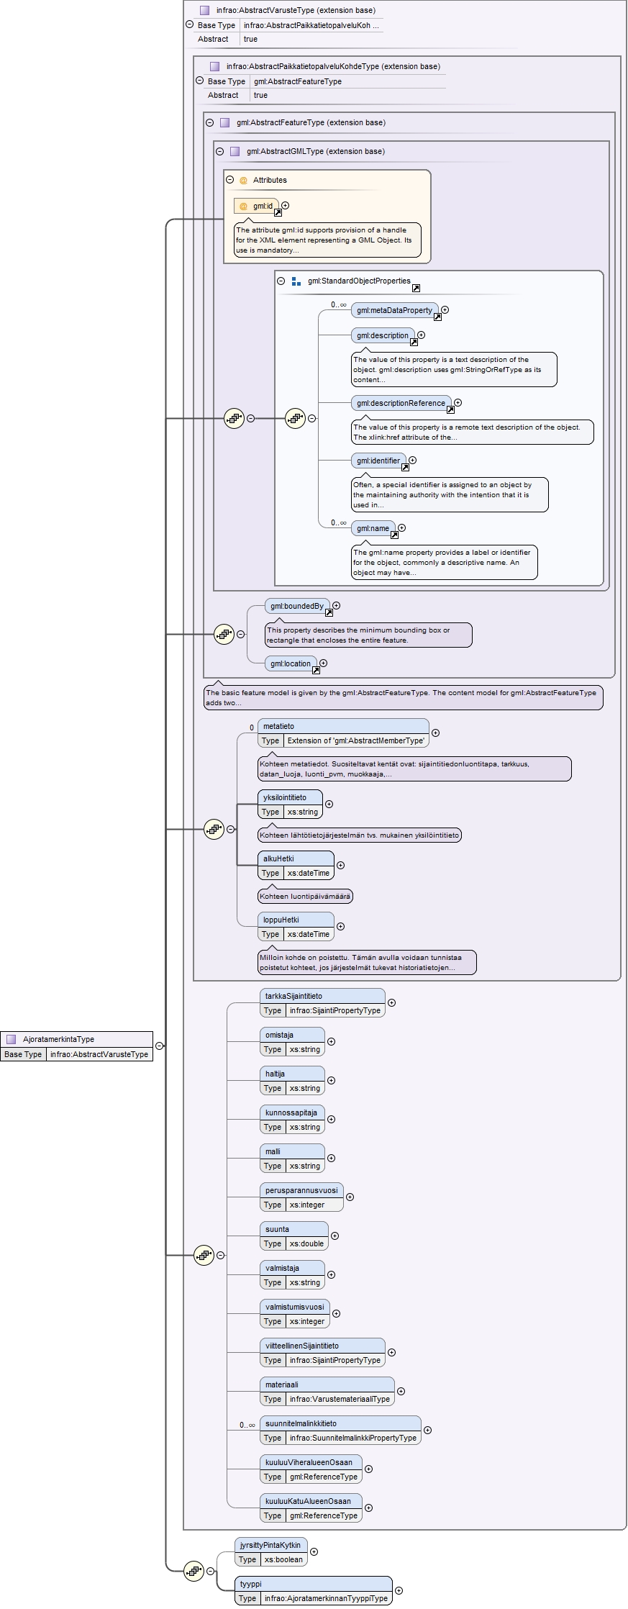
Task: Expand kuuluuKatuAlueenOsaan element
Action: pyautogui.click(x=369, y=1508)
